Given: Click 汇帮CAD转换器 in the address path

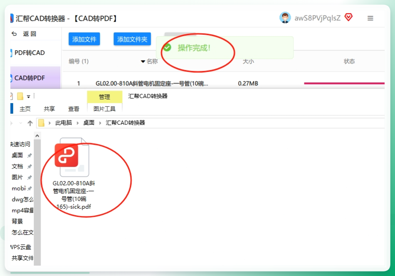Looking at the screenshot, I should point(125,123).
